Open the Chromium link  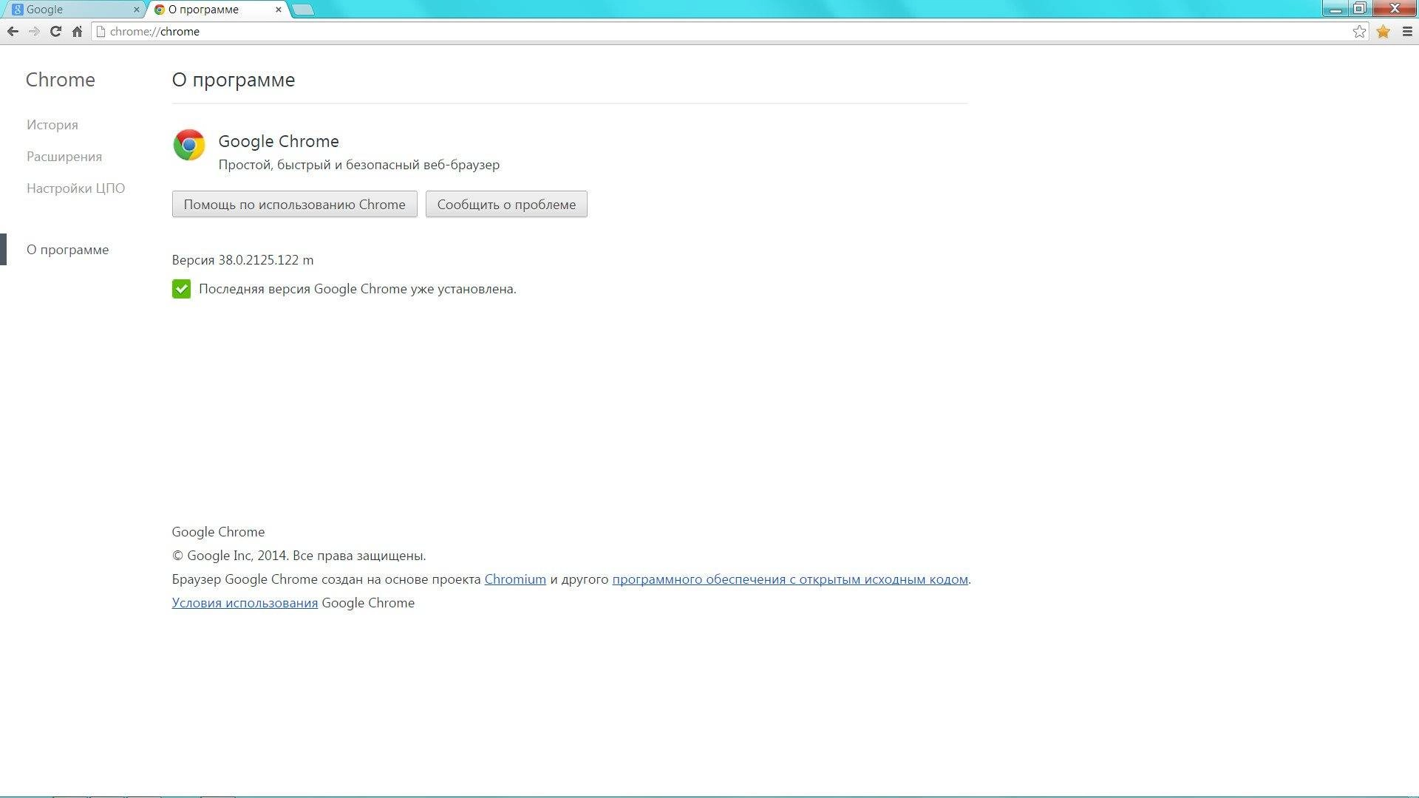click(x=515, y=579)
